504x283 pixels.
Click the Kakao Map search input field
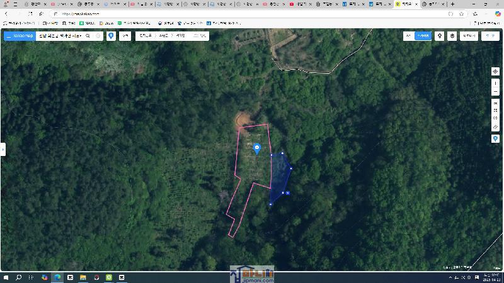click(60, 36)
